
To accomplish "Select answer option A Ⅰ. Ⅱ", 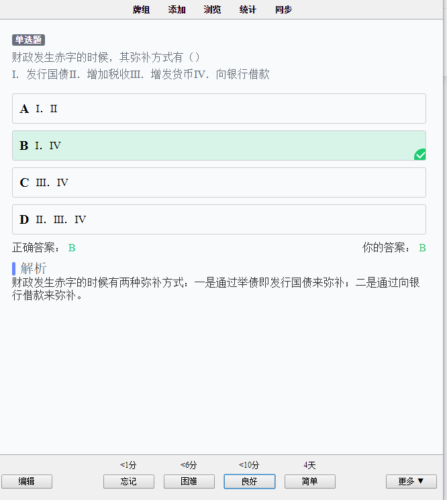I will point(219,108).
